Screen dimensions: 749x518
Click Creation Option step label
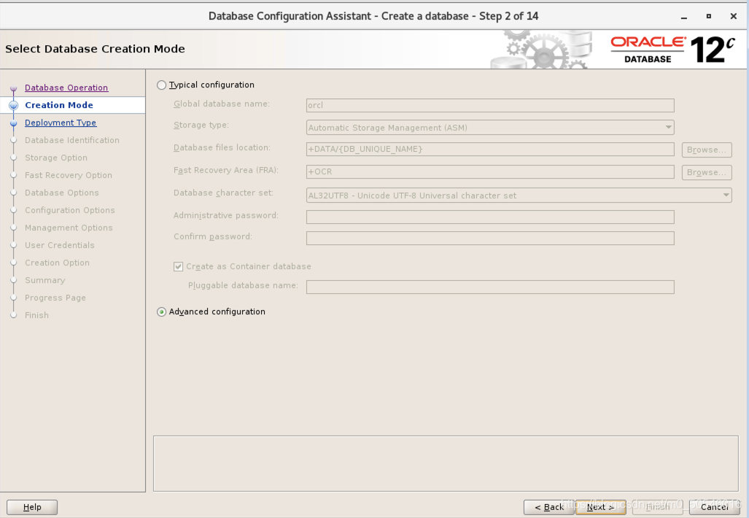coord(57,263)
